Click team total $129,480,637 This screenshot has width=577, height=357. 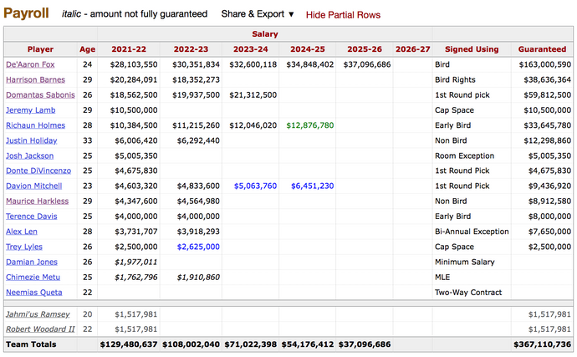[129, 344]
